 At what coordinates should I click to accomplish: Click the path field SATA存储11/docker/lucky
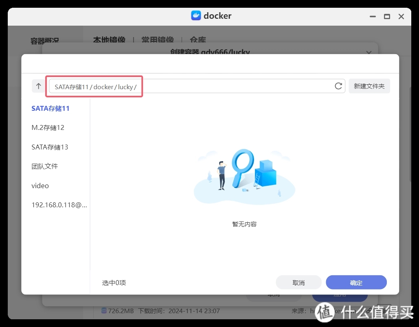click(x=197, y=86)
